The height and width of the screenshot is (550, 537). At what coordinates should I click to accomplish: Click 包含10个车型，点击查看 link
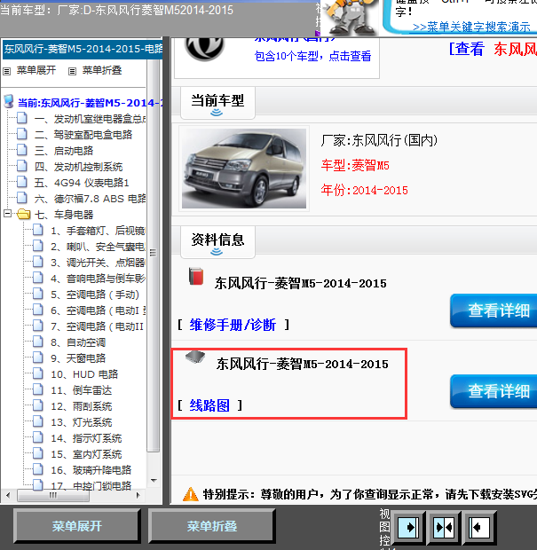click(312, 56)
